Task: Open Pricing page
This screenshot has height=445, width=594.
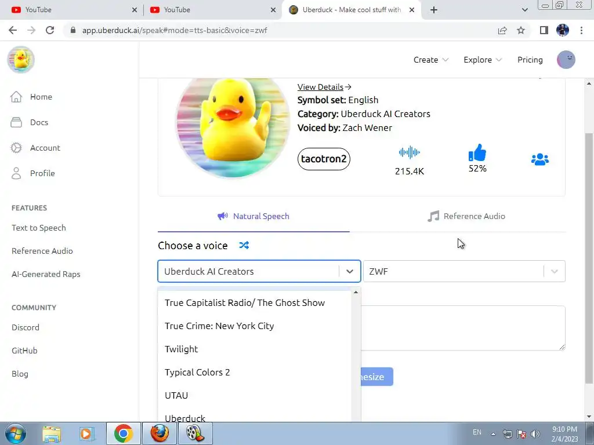Action: click(x=530, y=60)
